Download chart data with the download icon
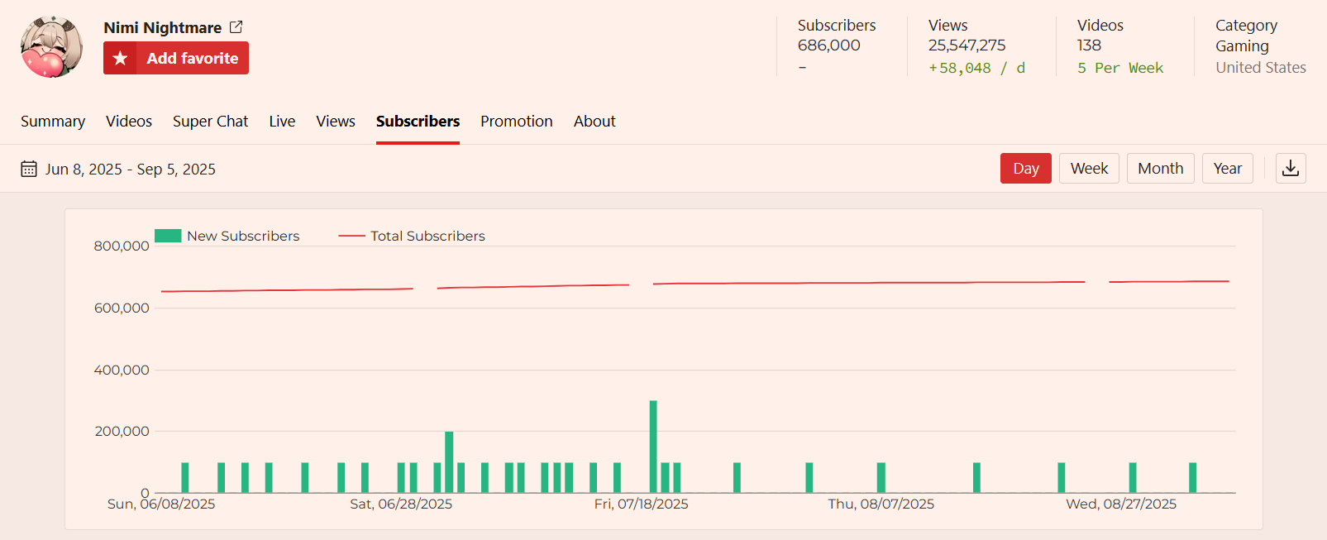Viewport: 1327px width, 540px height. coord(1291,168)
